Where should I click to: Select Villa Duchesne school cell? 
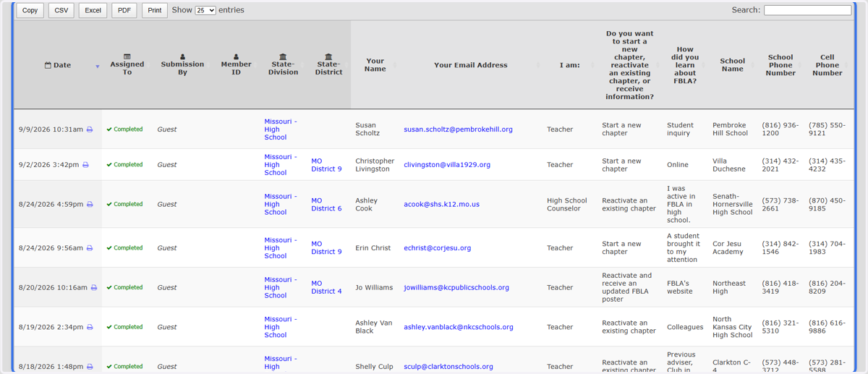(729, 165)
